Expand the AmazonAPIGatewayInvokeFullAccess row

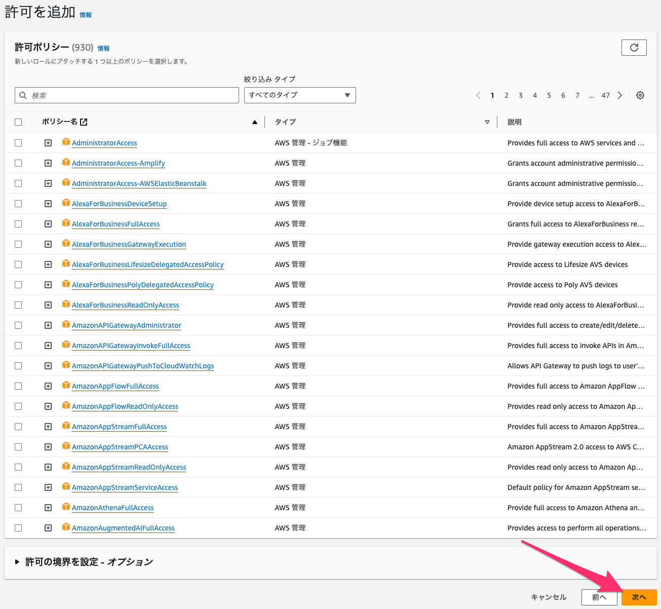48,346
